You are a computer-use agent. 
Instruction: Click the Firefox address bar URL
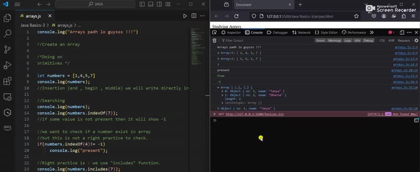(300, 16)
